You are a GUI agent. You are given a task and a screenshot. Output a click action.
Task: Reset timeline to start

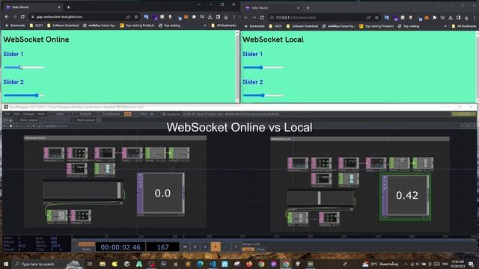(x=185, y=247)
